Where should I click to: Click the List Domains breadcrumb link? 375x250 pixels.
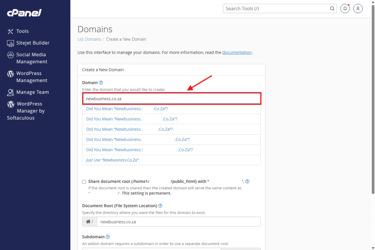coord(89,39)
